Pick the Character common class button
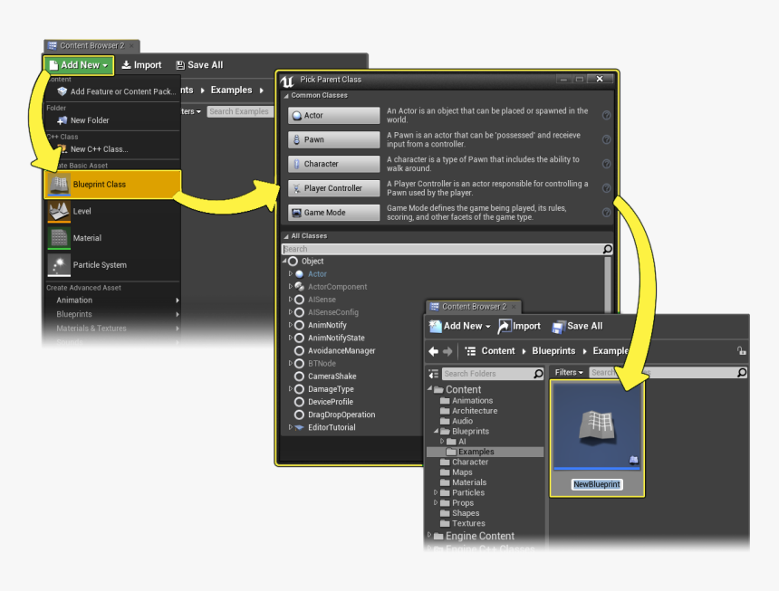The height and width of the screenshot is (591, 779). tap(334, 164)
